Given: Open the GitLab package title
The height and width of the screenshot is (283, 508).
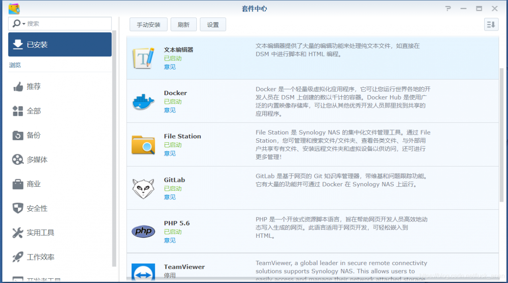Looking at the screenshot, I should click(x=175, y=180).
